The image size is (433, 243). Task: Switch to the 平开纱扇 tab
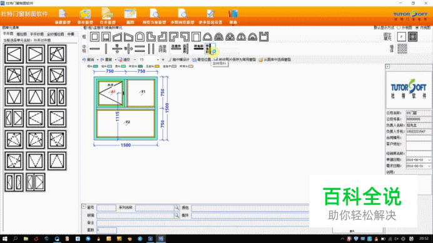(x=37, y=34)
